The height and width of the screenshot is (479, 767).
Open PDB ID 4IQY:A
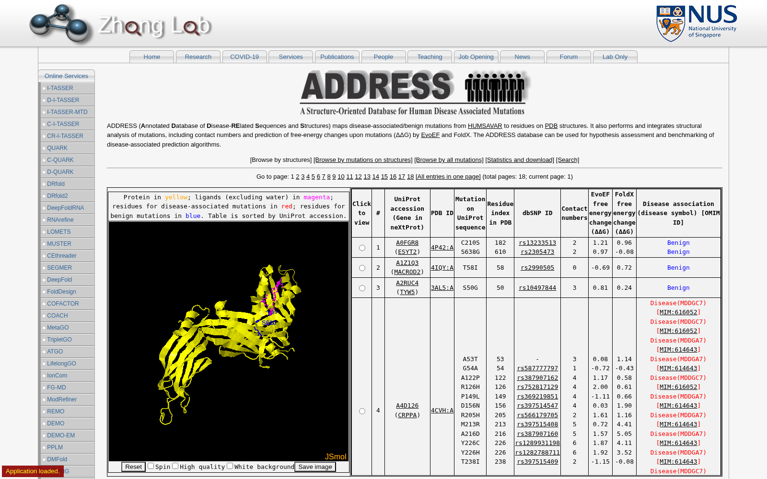point(442,268)
